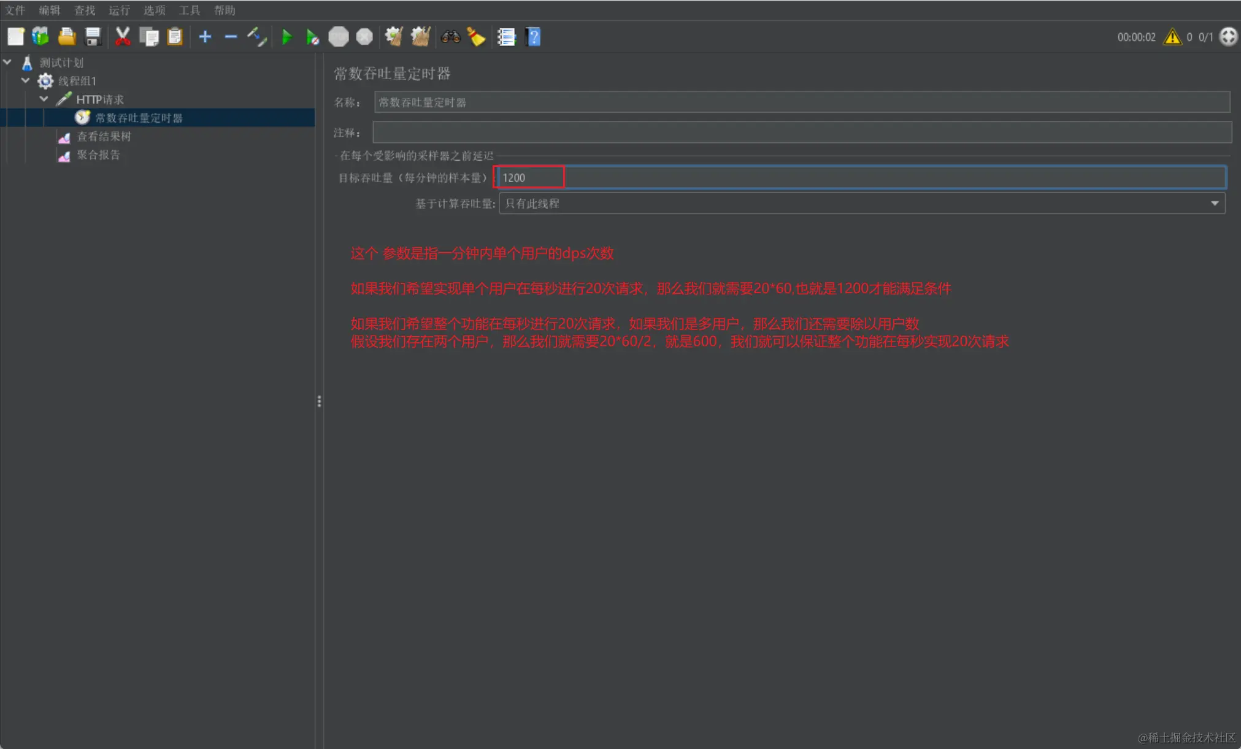The height and width of the screenshot is (749, 1241).
Task: Click the scissors Cut icon
Action: (123, 37)
